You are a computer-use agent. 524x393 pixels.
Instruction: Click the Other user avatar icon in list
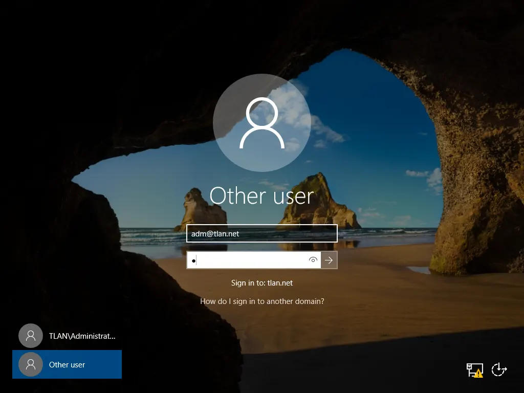tap(31, 364)
